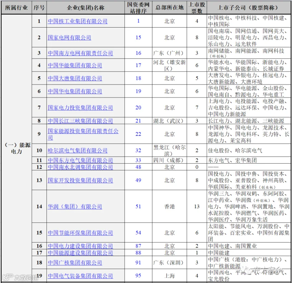The width and height of the screenshot is (292, 283).
Task: Open the 华润（集团）有限公司 link
Action: pyautogui.click(x=75, y=206)
